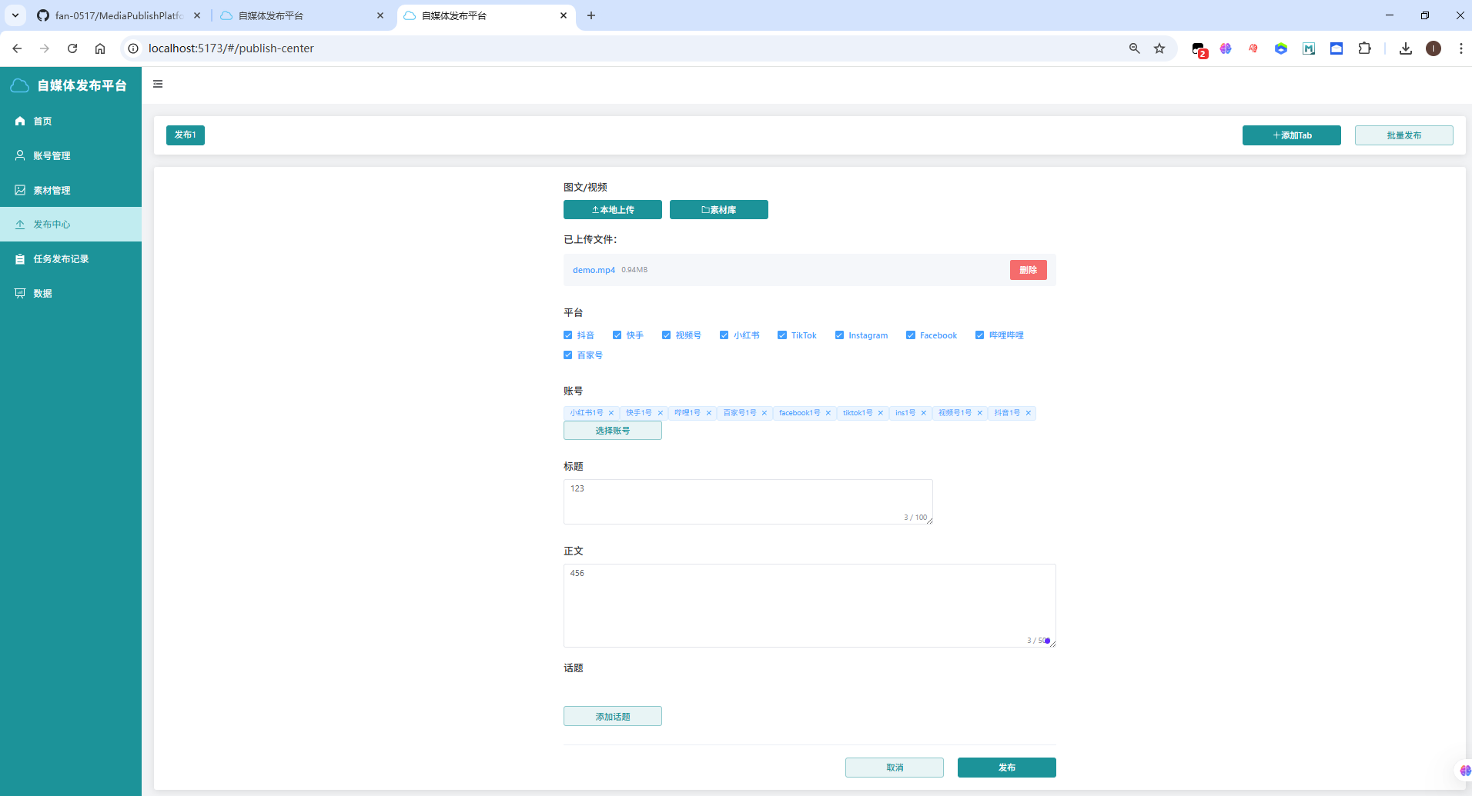The height and width of the screenshot is (796, 1472).
Task: Uncheck the TikTok platform checkbox
Action: point(782,335)
